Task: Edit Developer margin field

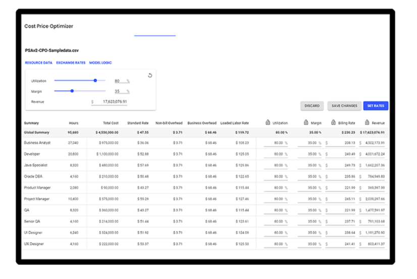Action: (x=309, y=154)
